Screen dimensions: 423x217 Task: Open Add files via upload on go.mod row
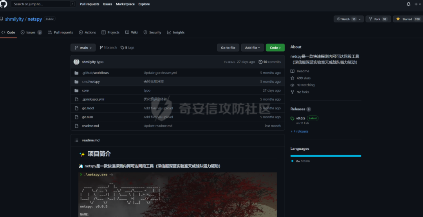point(158,108)
